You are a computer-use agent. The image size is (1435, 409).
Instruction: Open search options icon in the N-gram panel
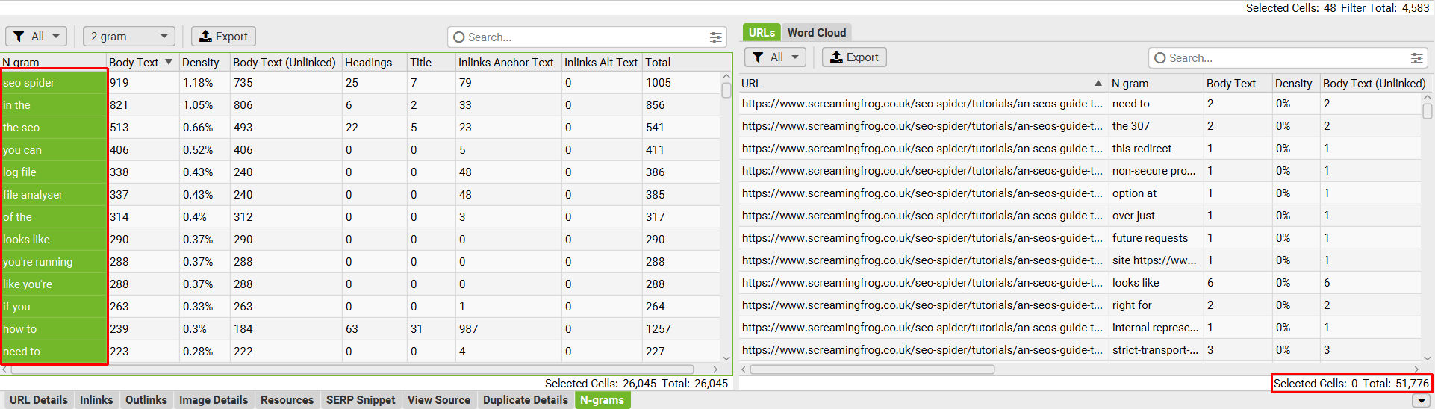715,37
